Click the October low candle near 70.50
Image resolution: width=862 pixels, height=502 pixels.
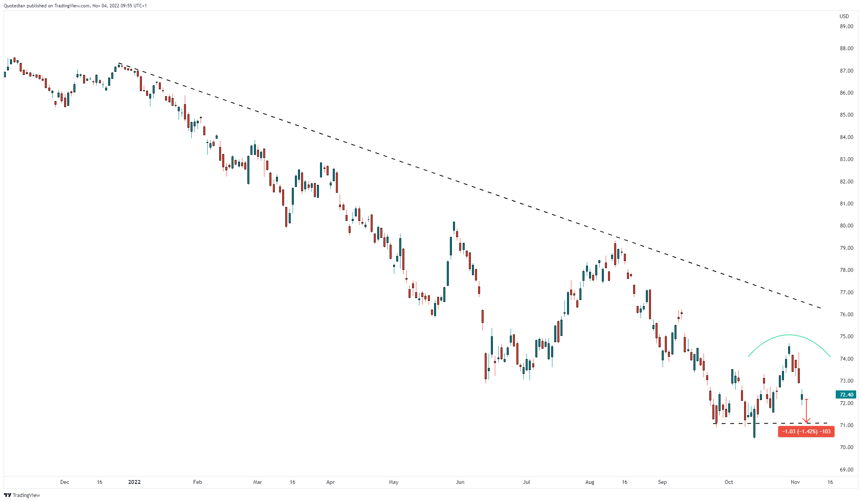(754, 423)
